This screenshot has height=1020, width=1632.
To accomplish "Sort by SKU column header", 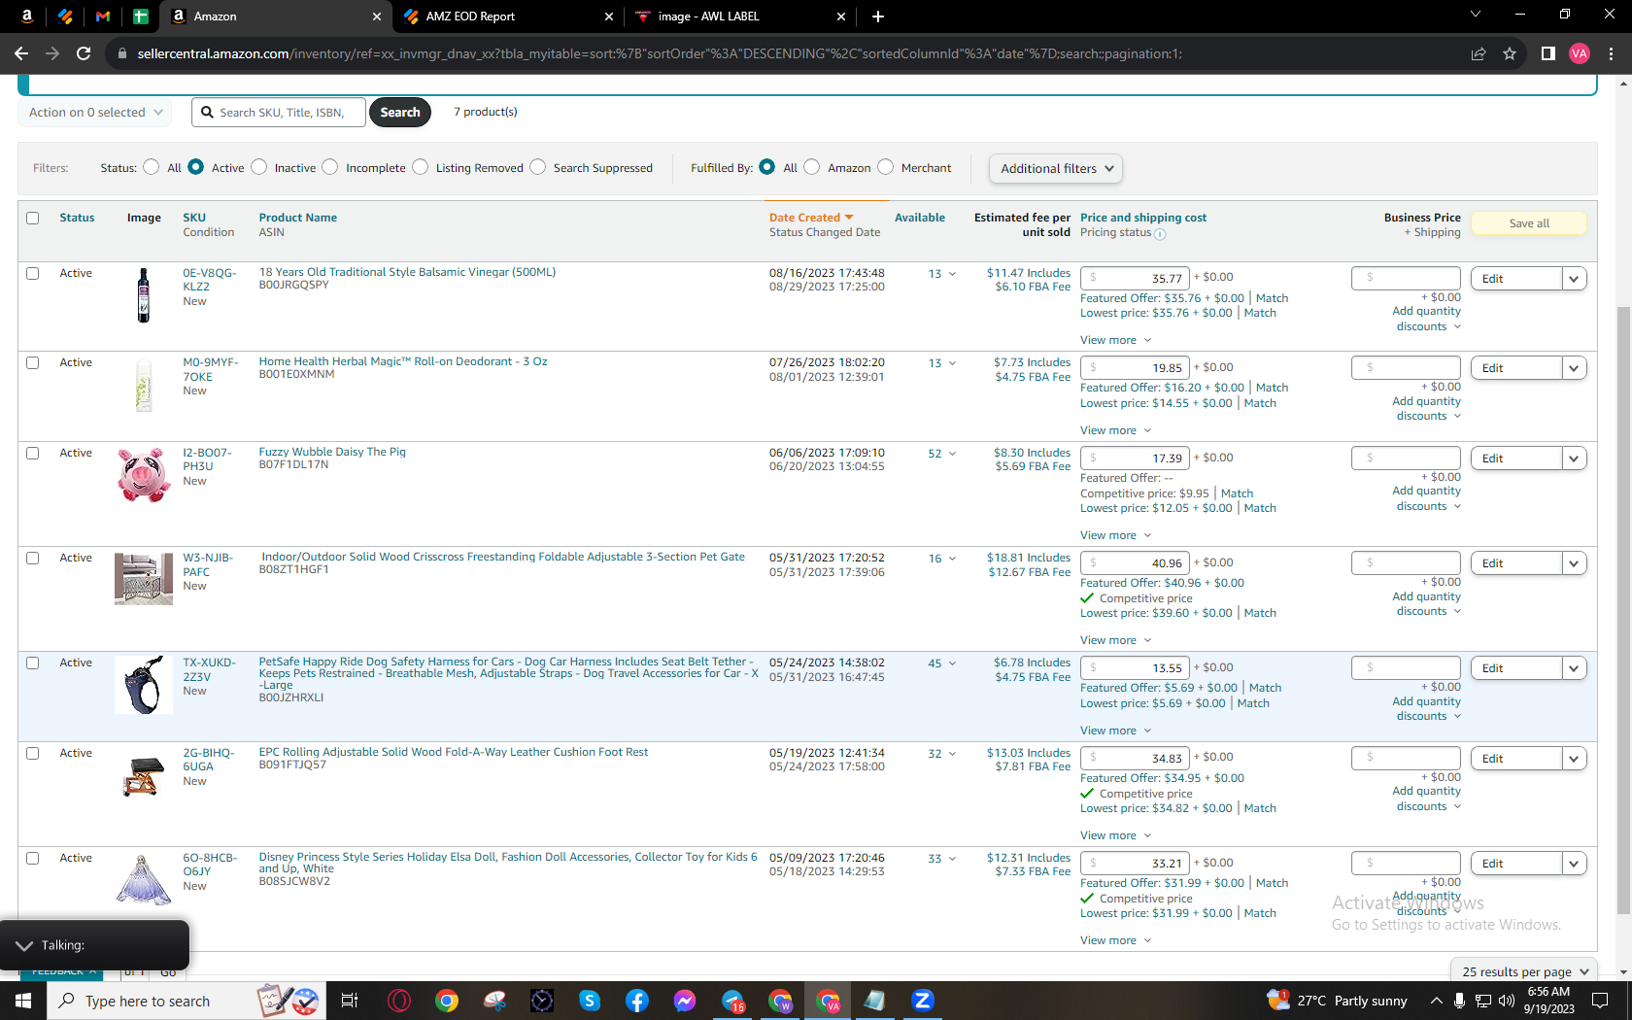I will (194, 218).
